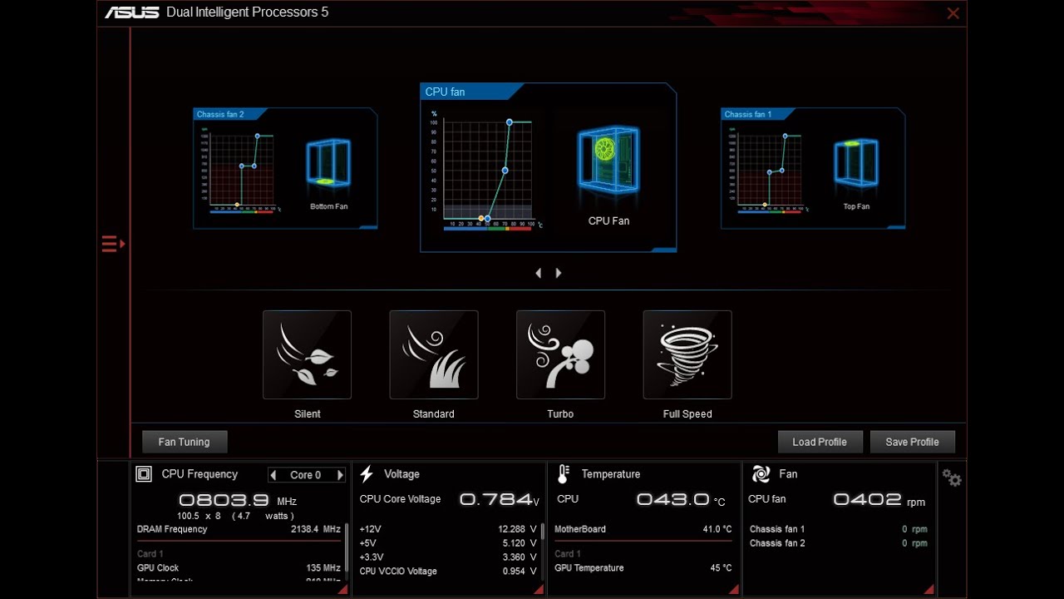
Task: Expand the Fan panel corner triangle
Action: point(928,589)
